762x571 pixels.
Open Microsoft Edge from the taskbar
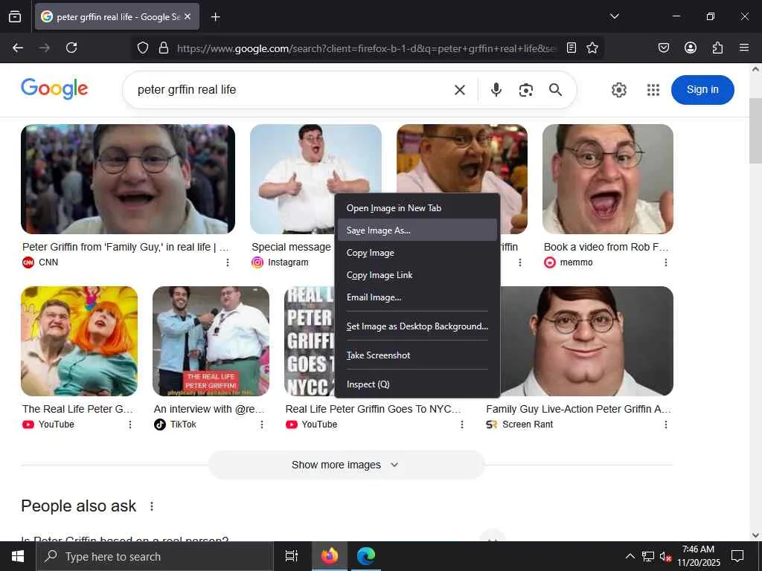point(366,556)
